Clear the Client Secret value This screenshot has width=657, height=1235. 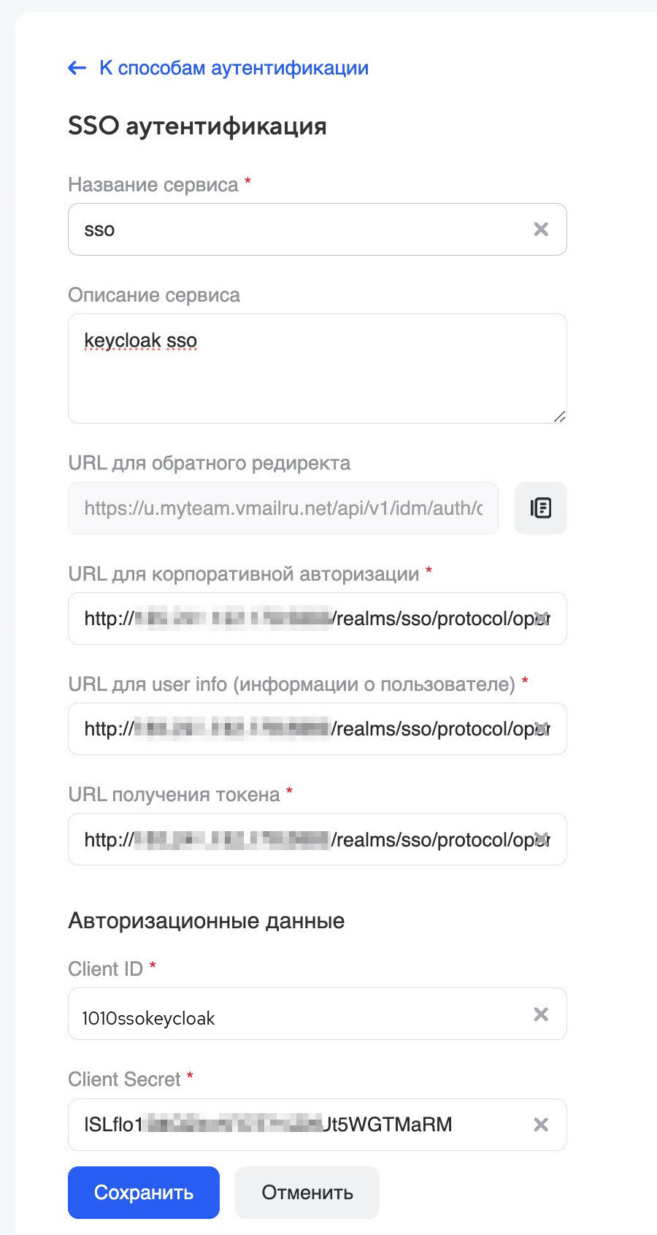[x=541, y=1125]
